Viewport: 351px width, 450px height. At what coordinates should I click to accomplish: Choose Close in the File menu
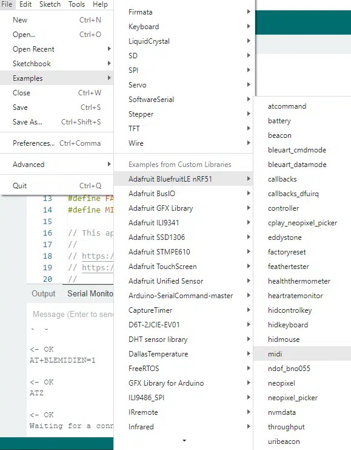pos(57,93)
